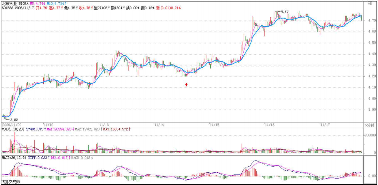
Task: Open the VOL(5,10,20) indicator settings
Action: [x=13, y=129]
